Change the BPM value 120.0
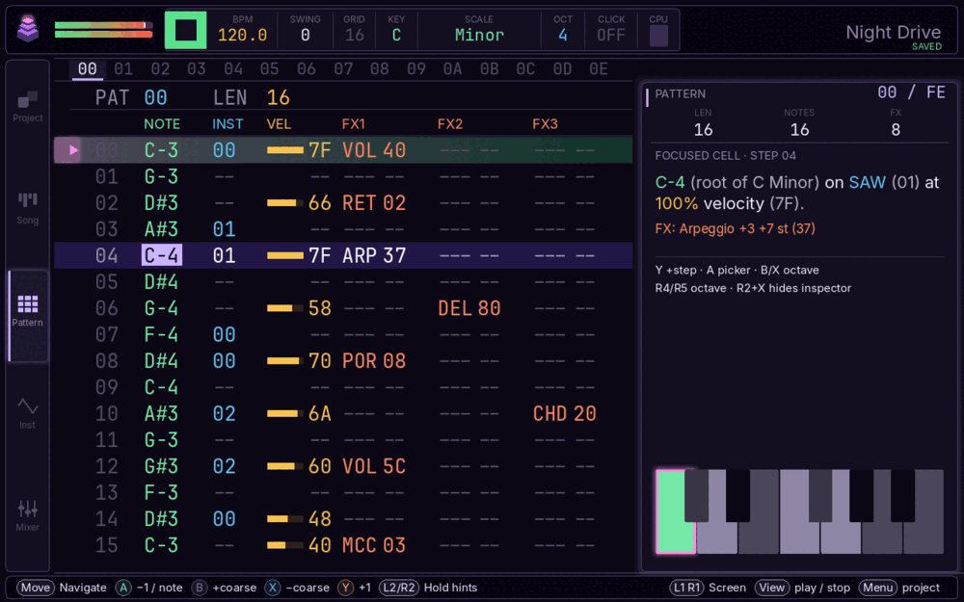Viewport: 964px width, 602px height. tap(242, 35)
